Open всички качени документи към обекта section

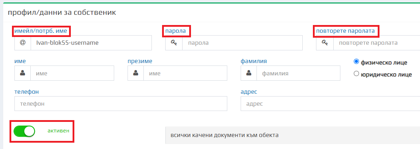coord(224,135)
